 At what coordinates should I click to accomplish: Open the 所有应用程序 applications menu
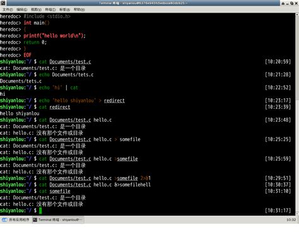click(16, 220)
